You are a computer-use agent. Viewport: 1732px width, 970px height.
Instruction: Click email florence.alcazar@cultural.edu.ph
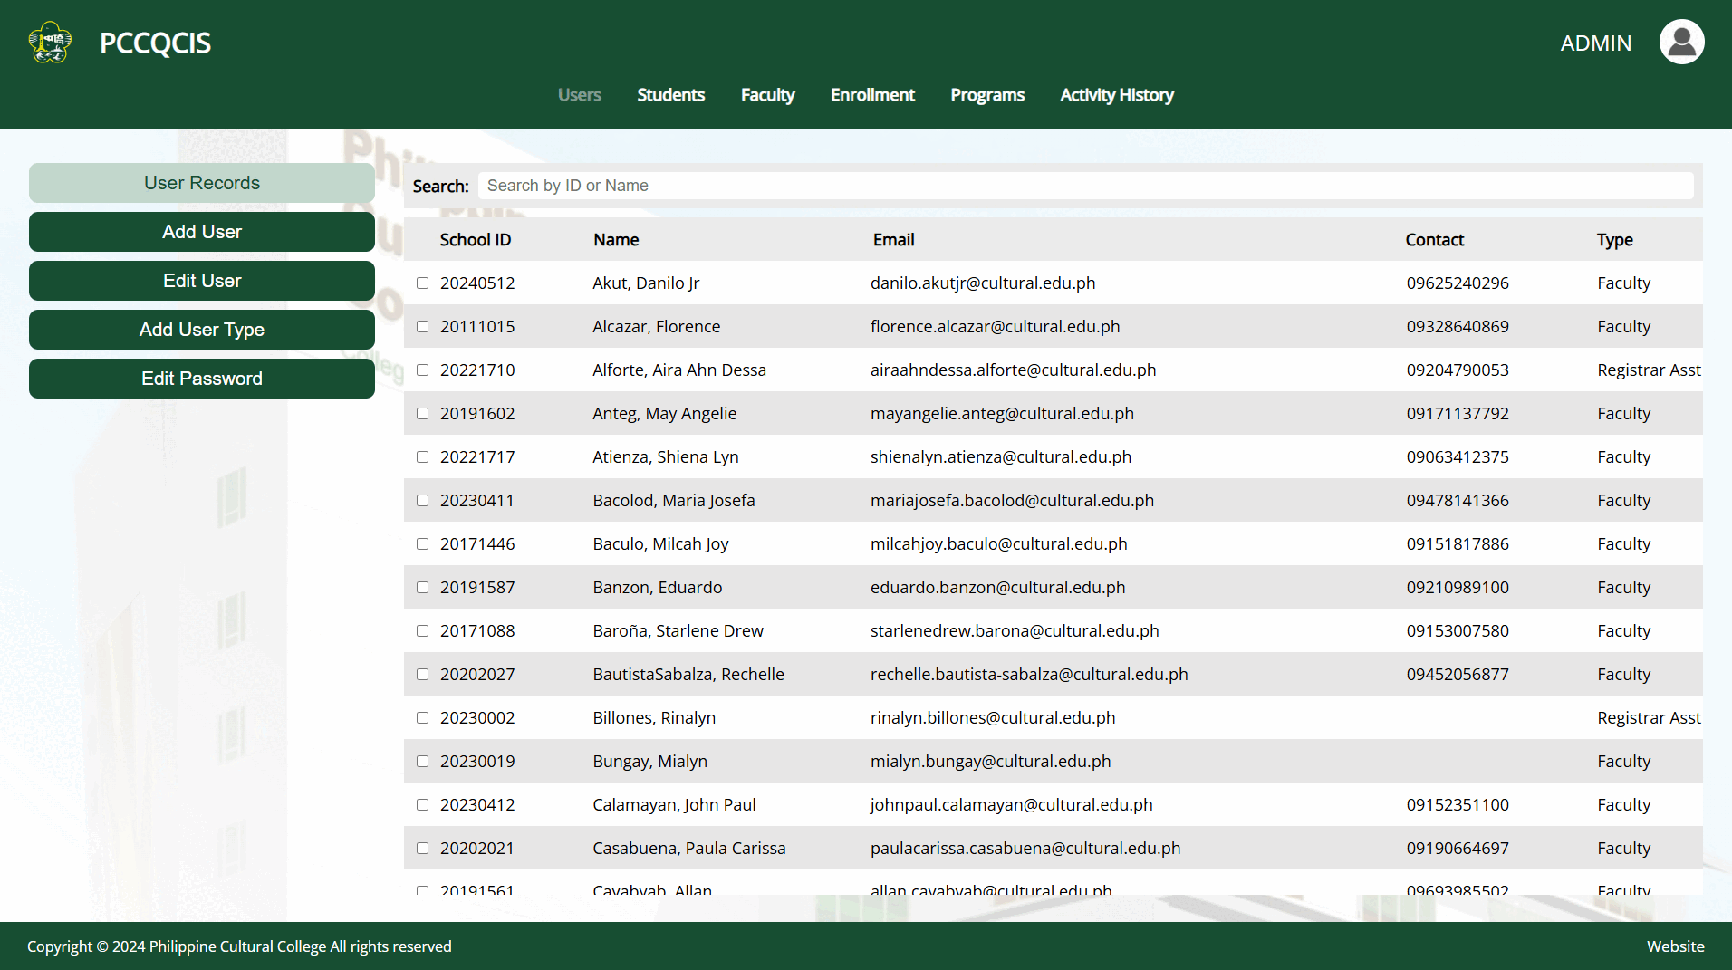point(995,327)
